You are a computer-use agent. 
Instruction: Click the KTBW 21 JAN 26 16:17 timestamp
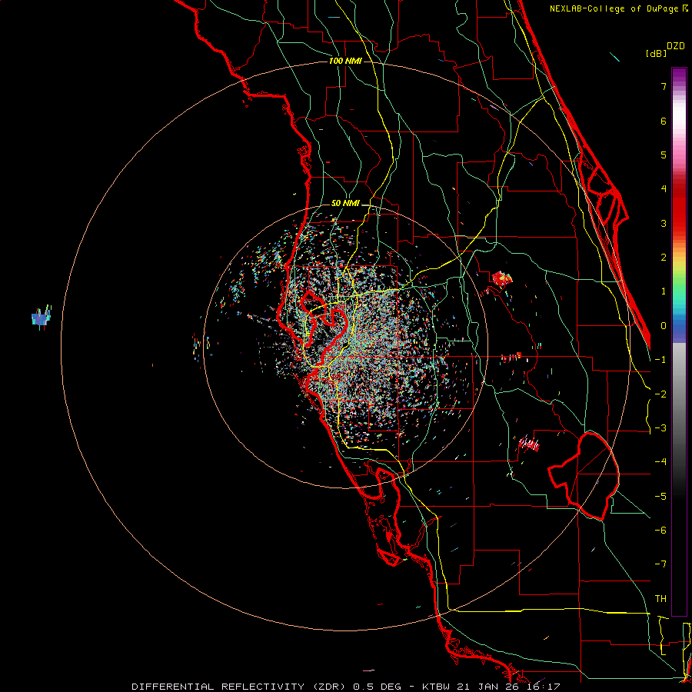491,687
